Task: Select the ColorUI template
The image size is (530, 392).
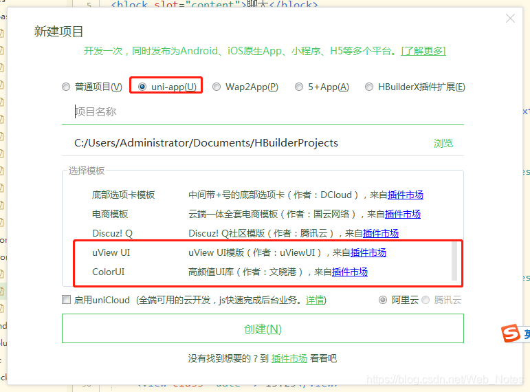Action: coord(108,272)
